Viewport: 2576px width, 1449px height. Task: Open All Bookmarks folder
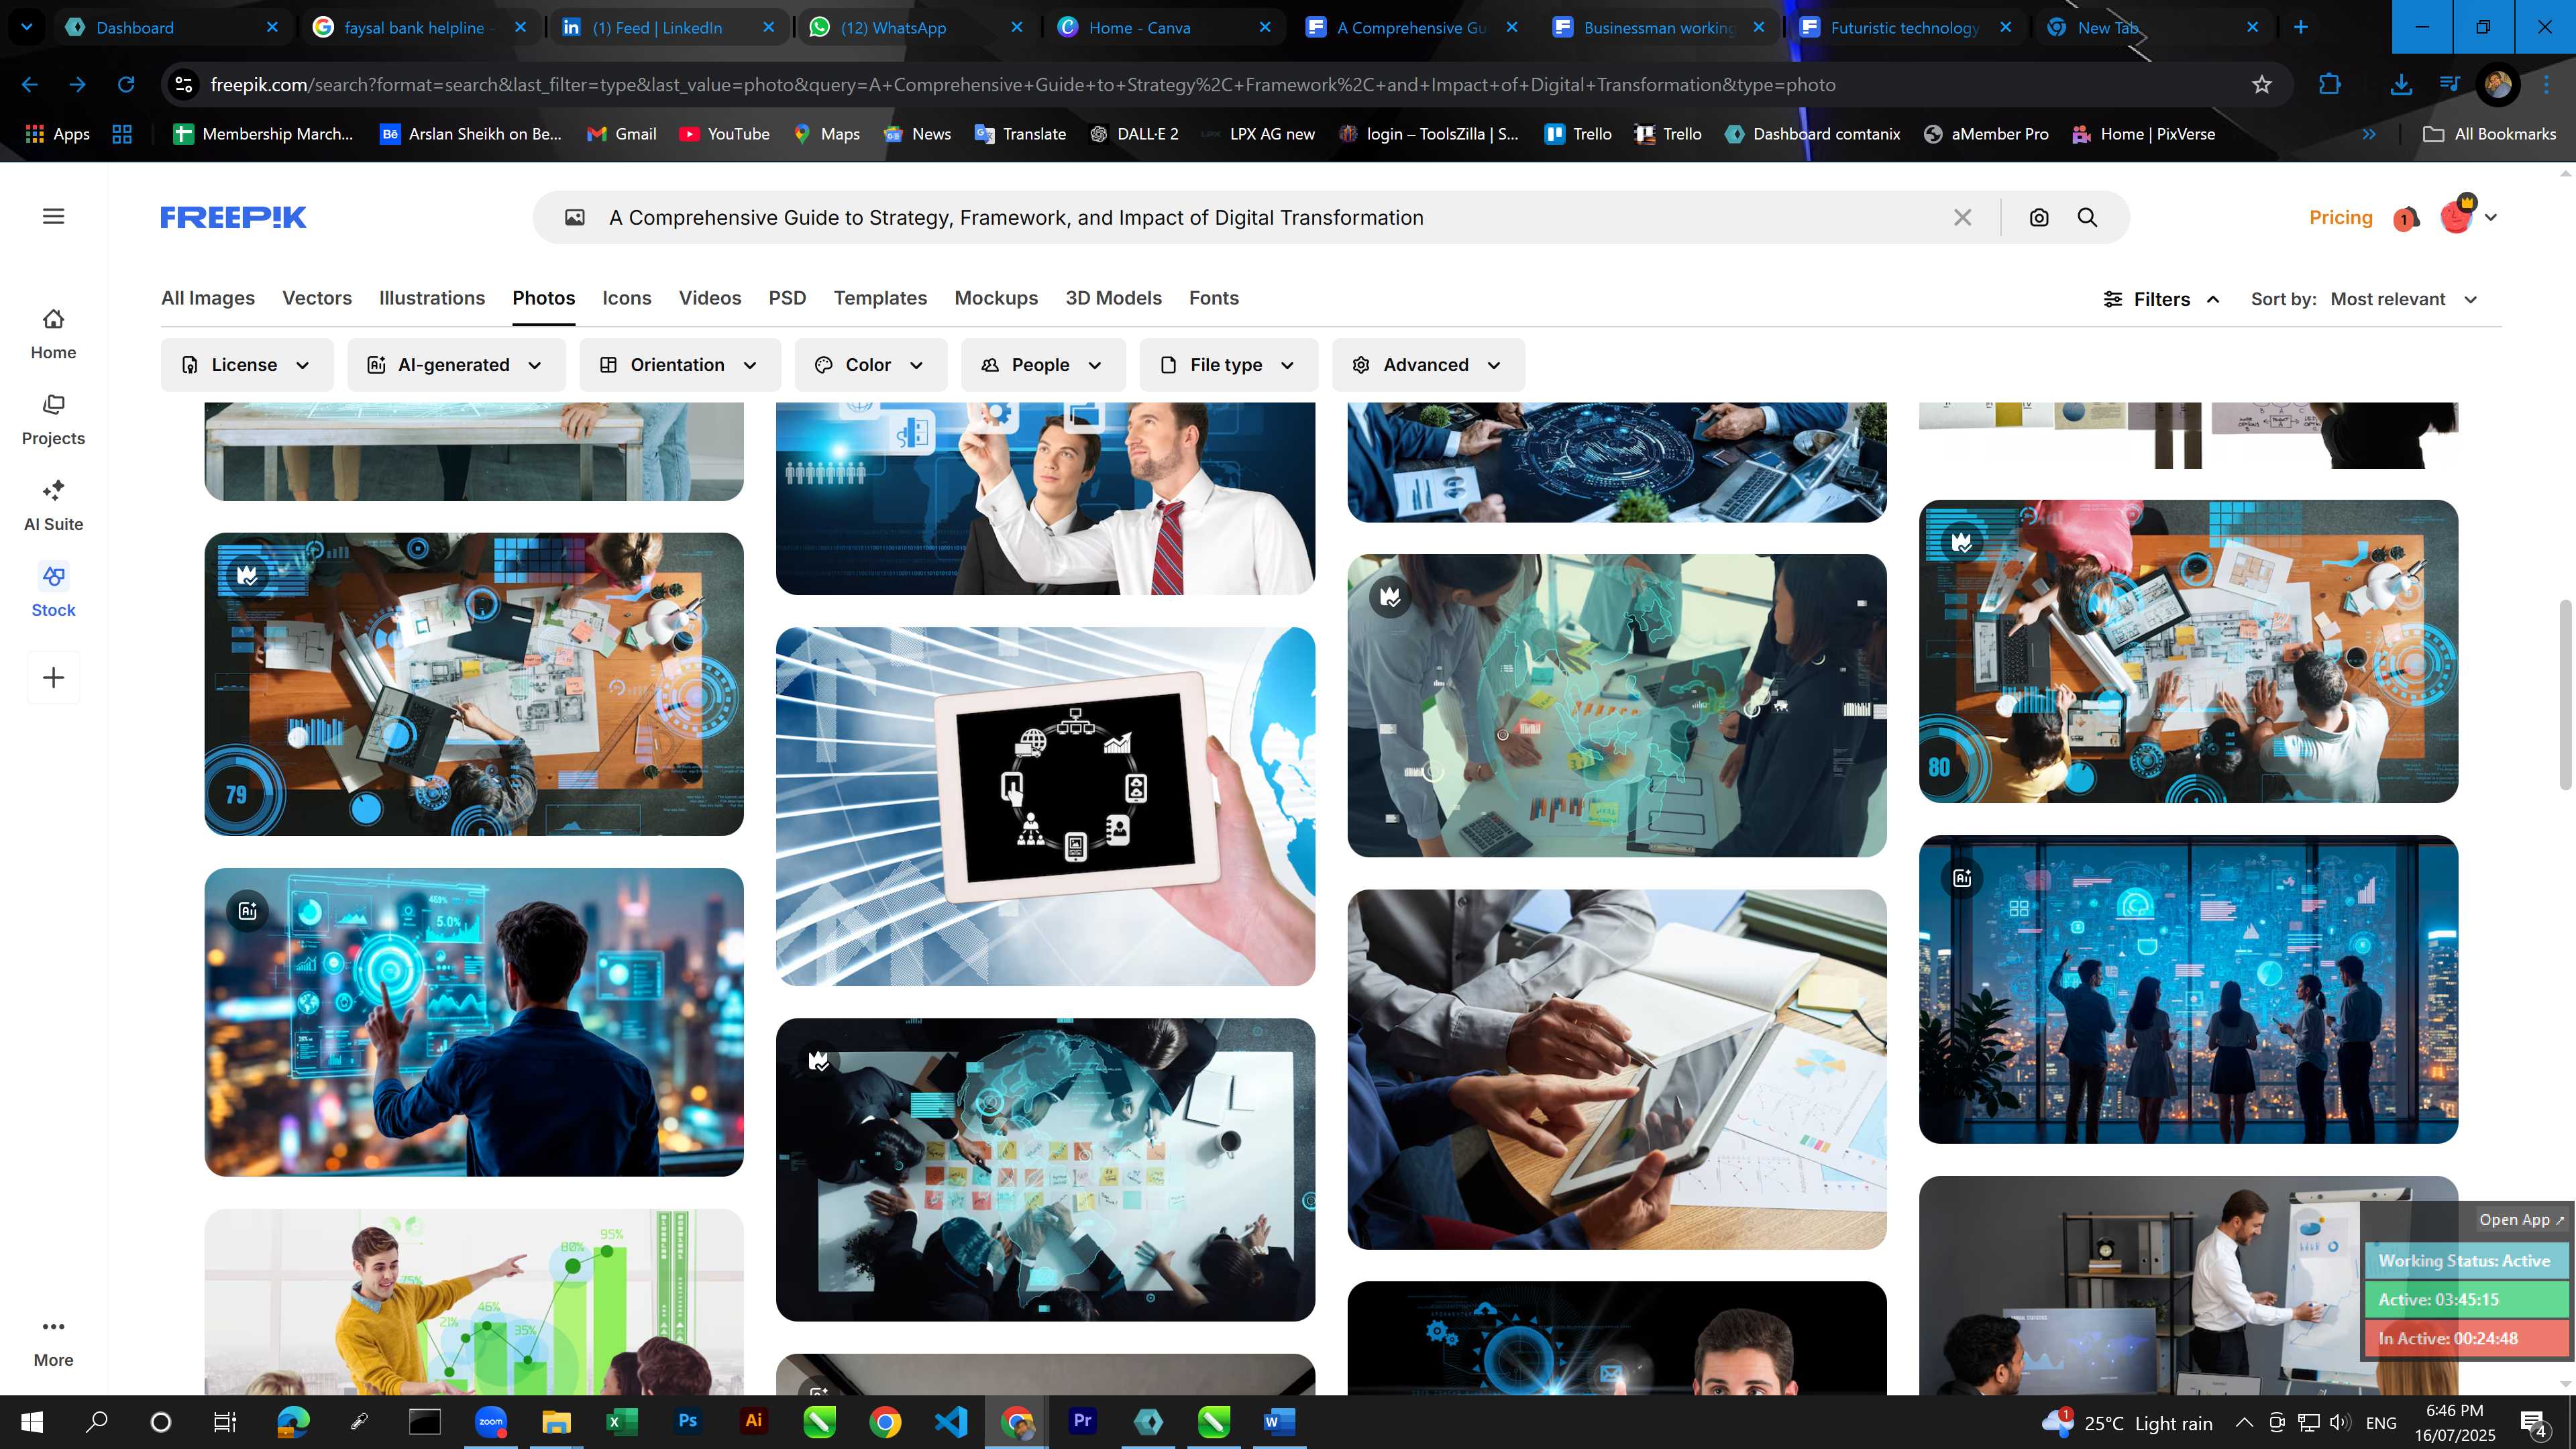pyautogui.click(x=2489, y=134)
